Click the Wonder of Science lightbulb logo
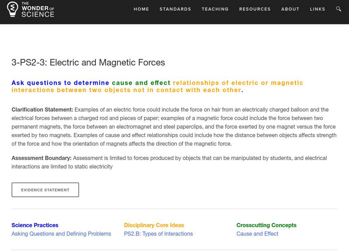The image size is (349, 251). click(x=13, y=9)
